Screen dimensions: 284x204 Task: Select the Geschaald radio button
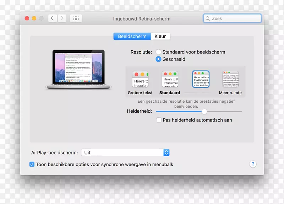(158, 59)
